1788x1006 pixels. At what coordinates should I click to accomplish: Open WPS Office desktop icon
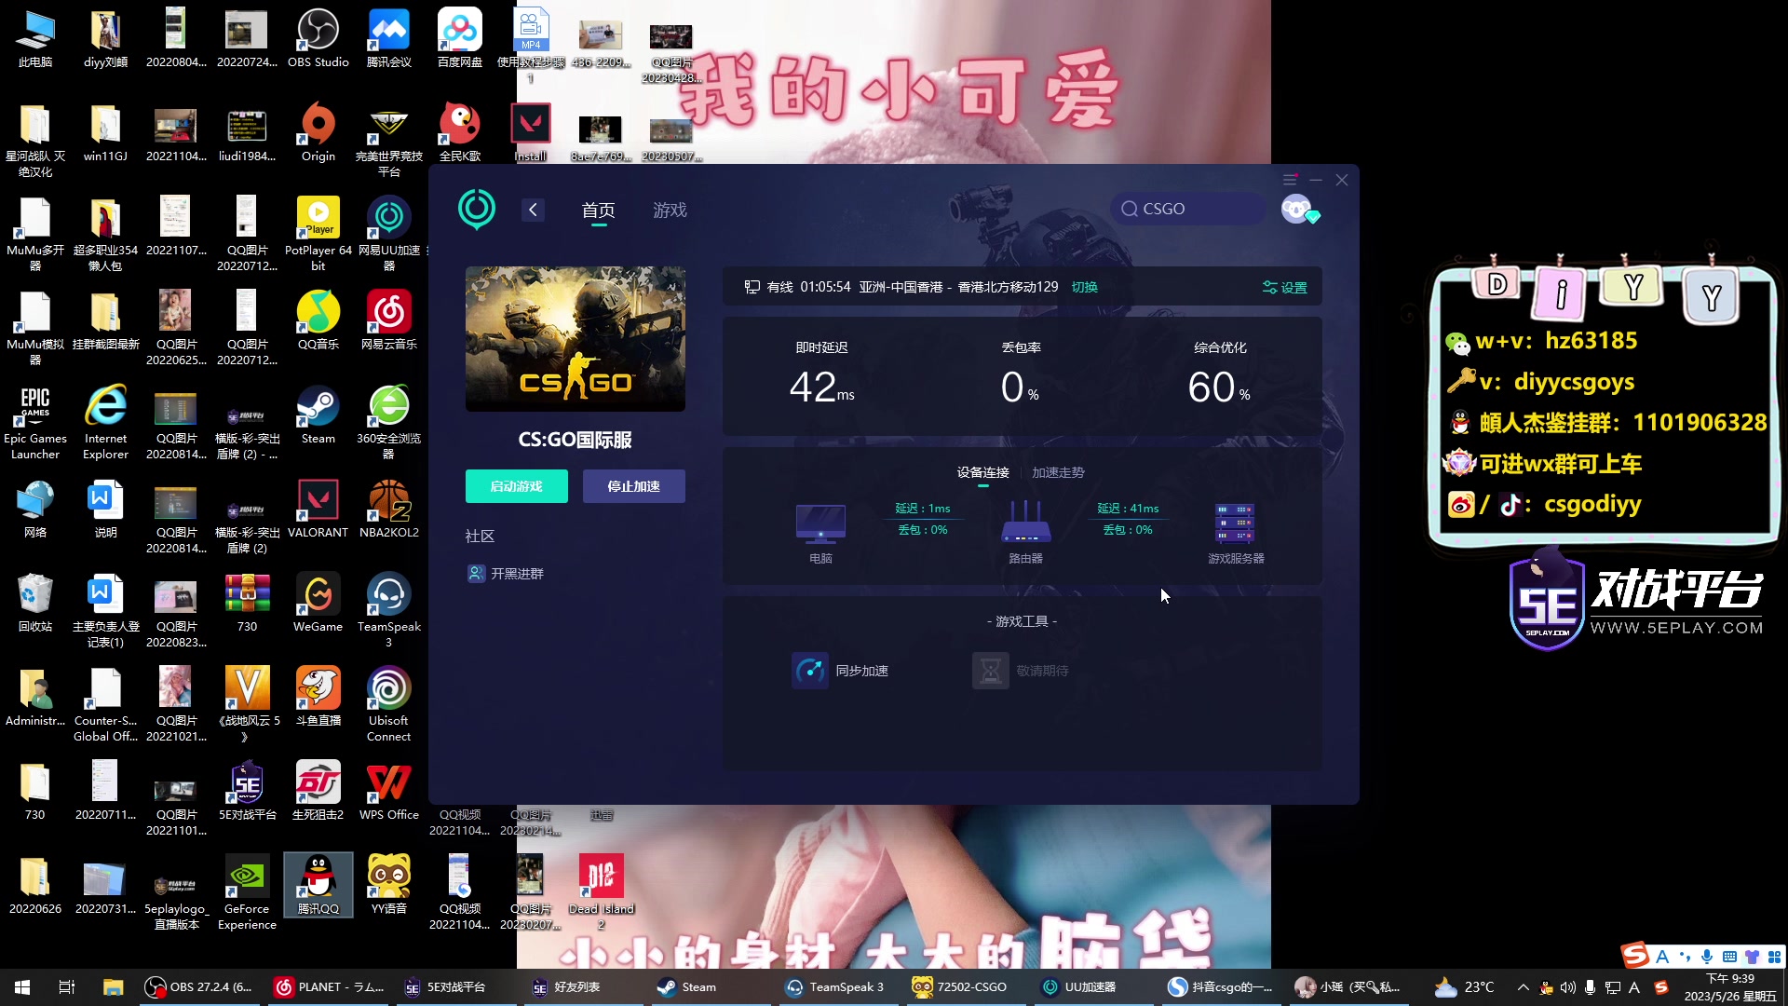[388, 792]
